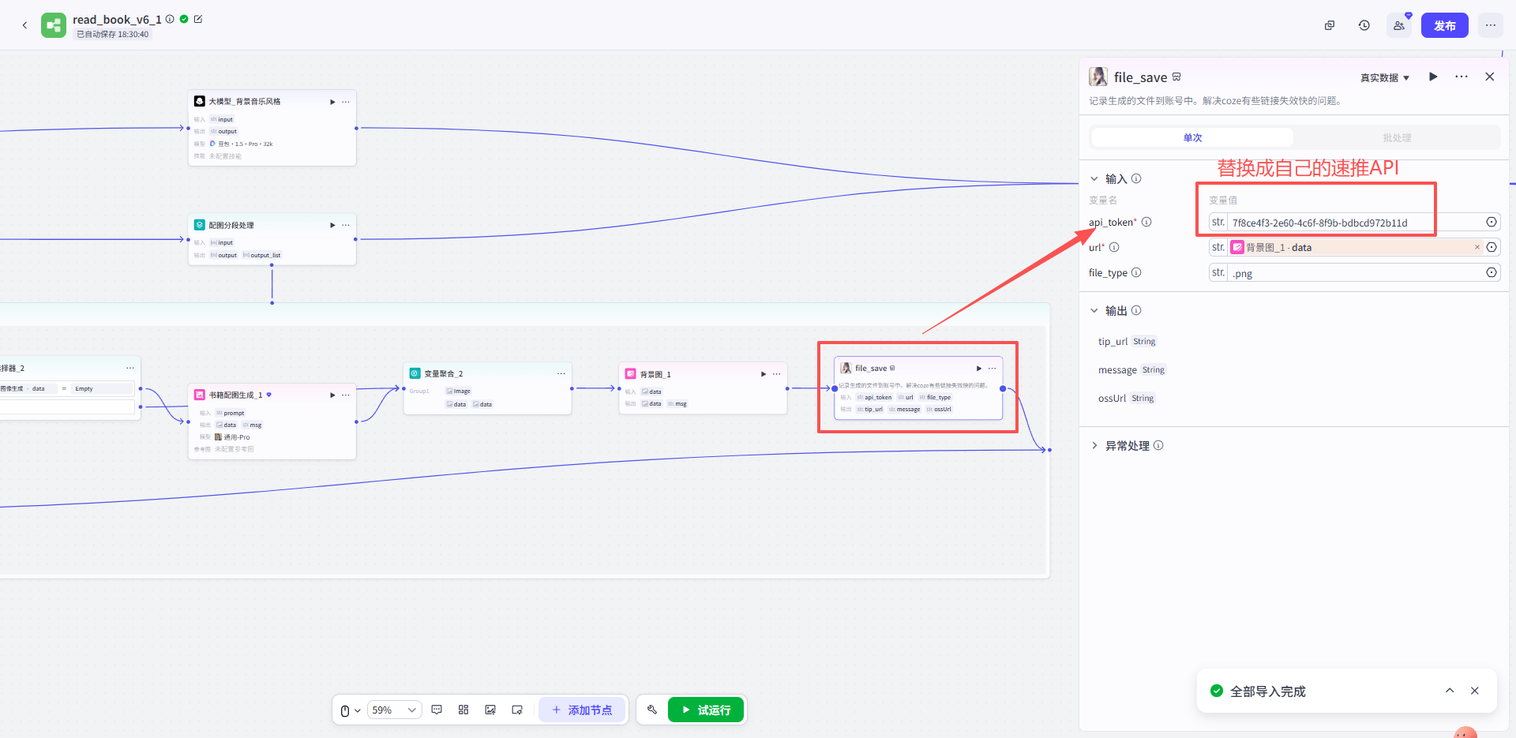Screen dimensions: 1516x738
Task: Click 添加节点 to add a node
Action: (582, 710)
